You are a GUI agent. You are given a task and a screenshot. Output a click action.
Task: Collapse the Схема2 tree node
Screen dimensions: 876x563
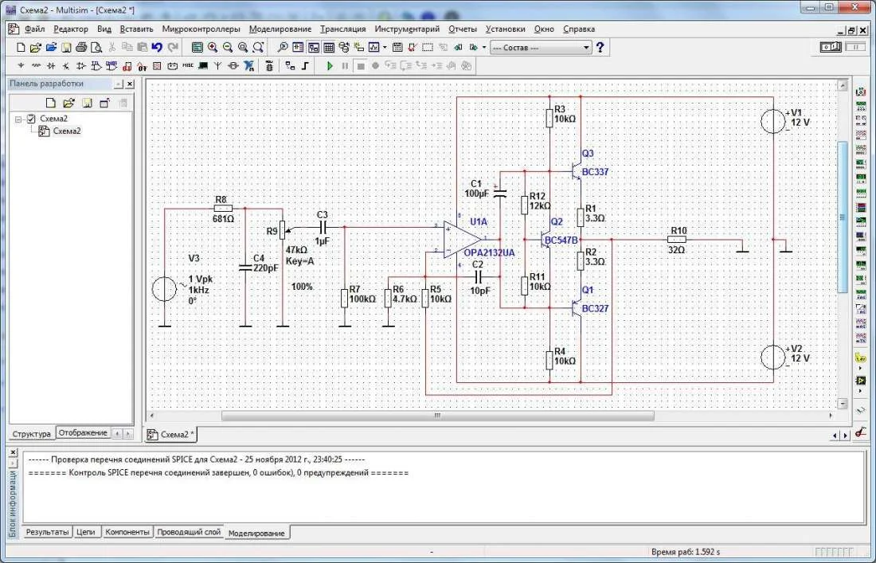tap(18, 119)
